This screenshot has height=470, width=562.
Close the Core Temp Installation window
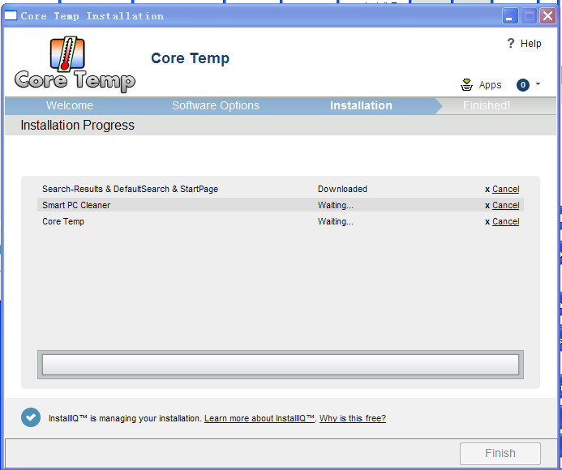tap(547, 15)
